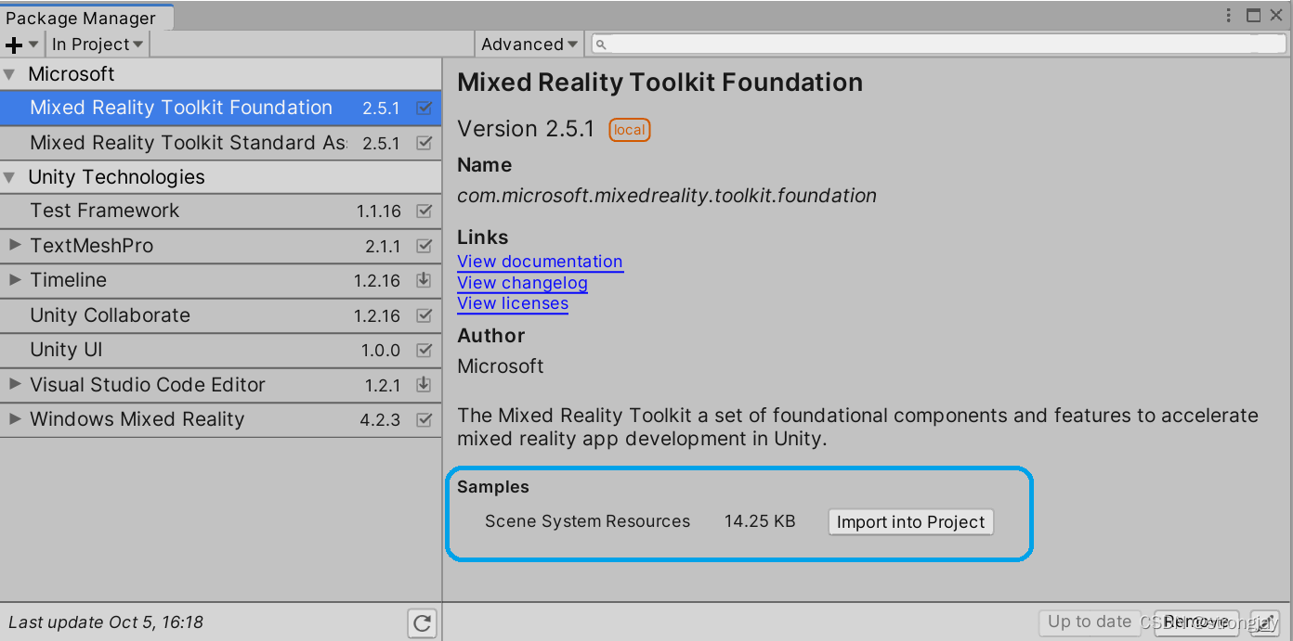Click the Remove package button
The image size is (1293, 641).
(1195, 622)
